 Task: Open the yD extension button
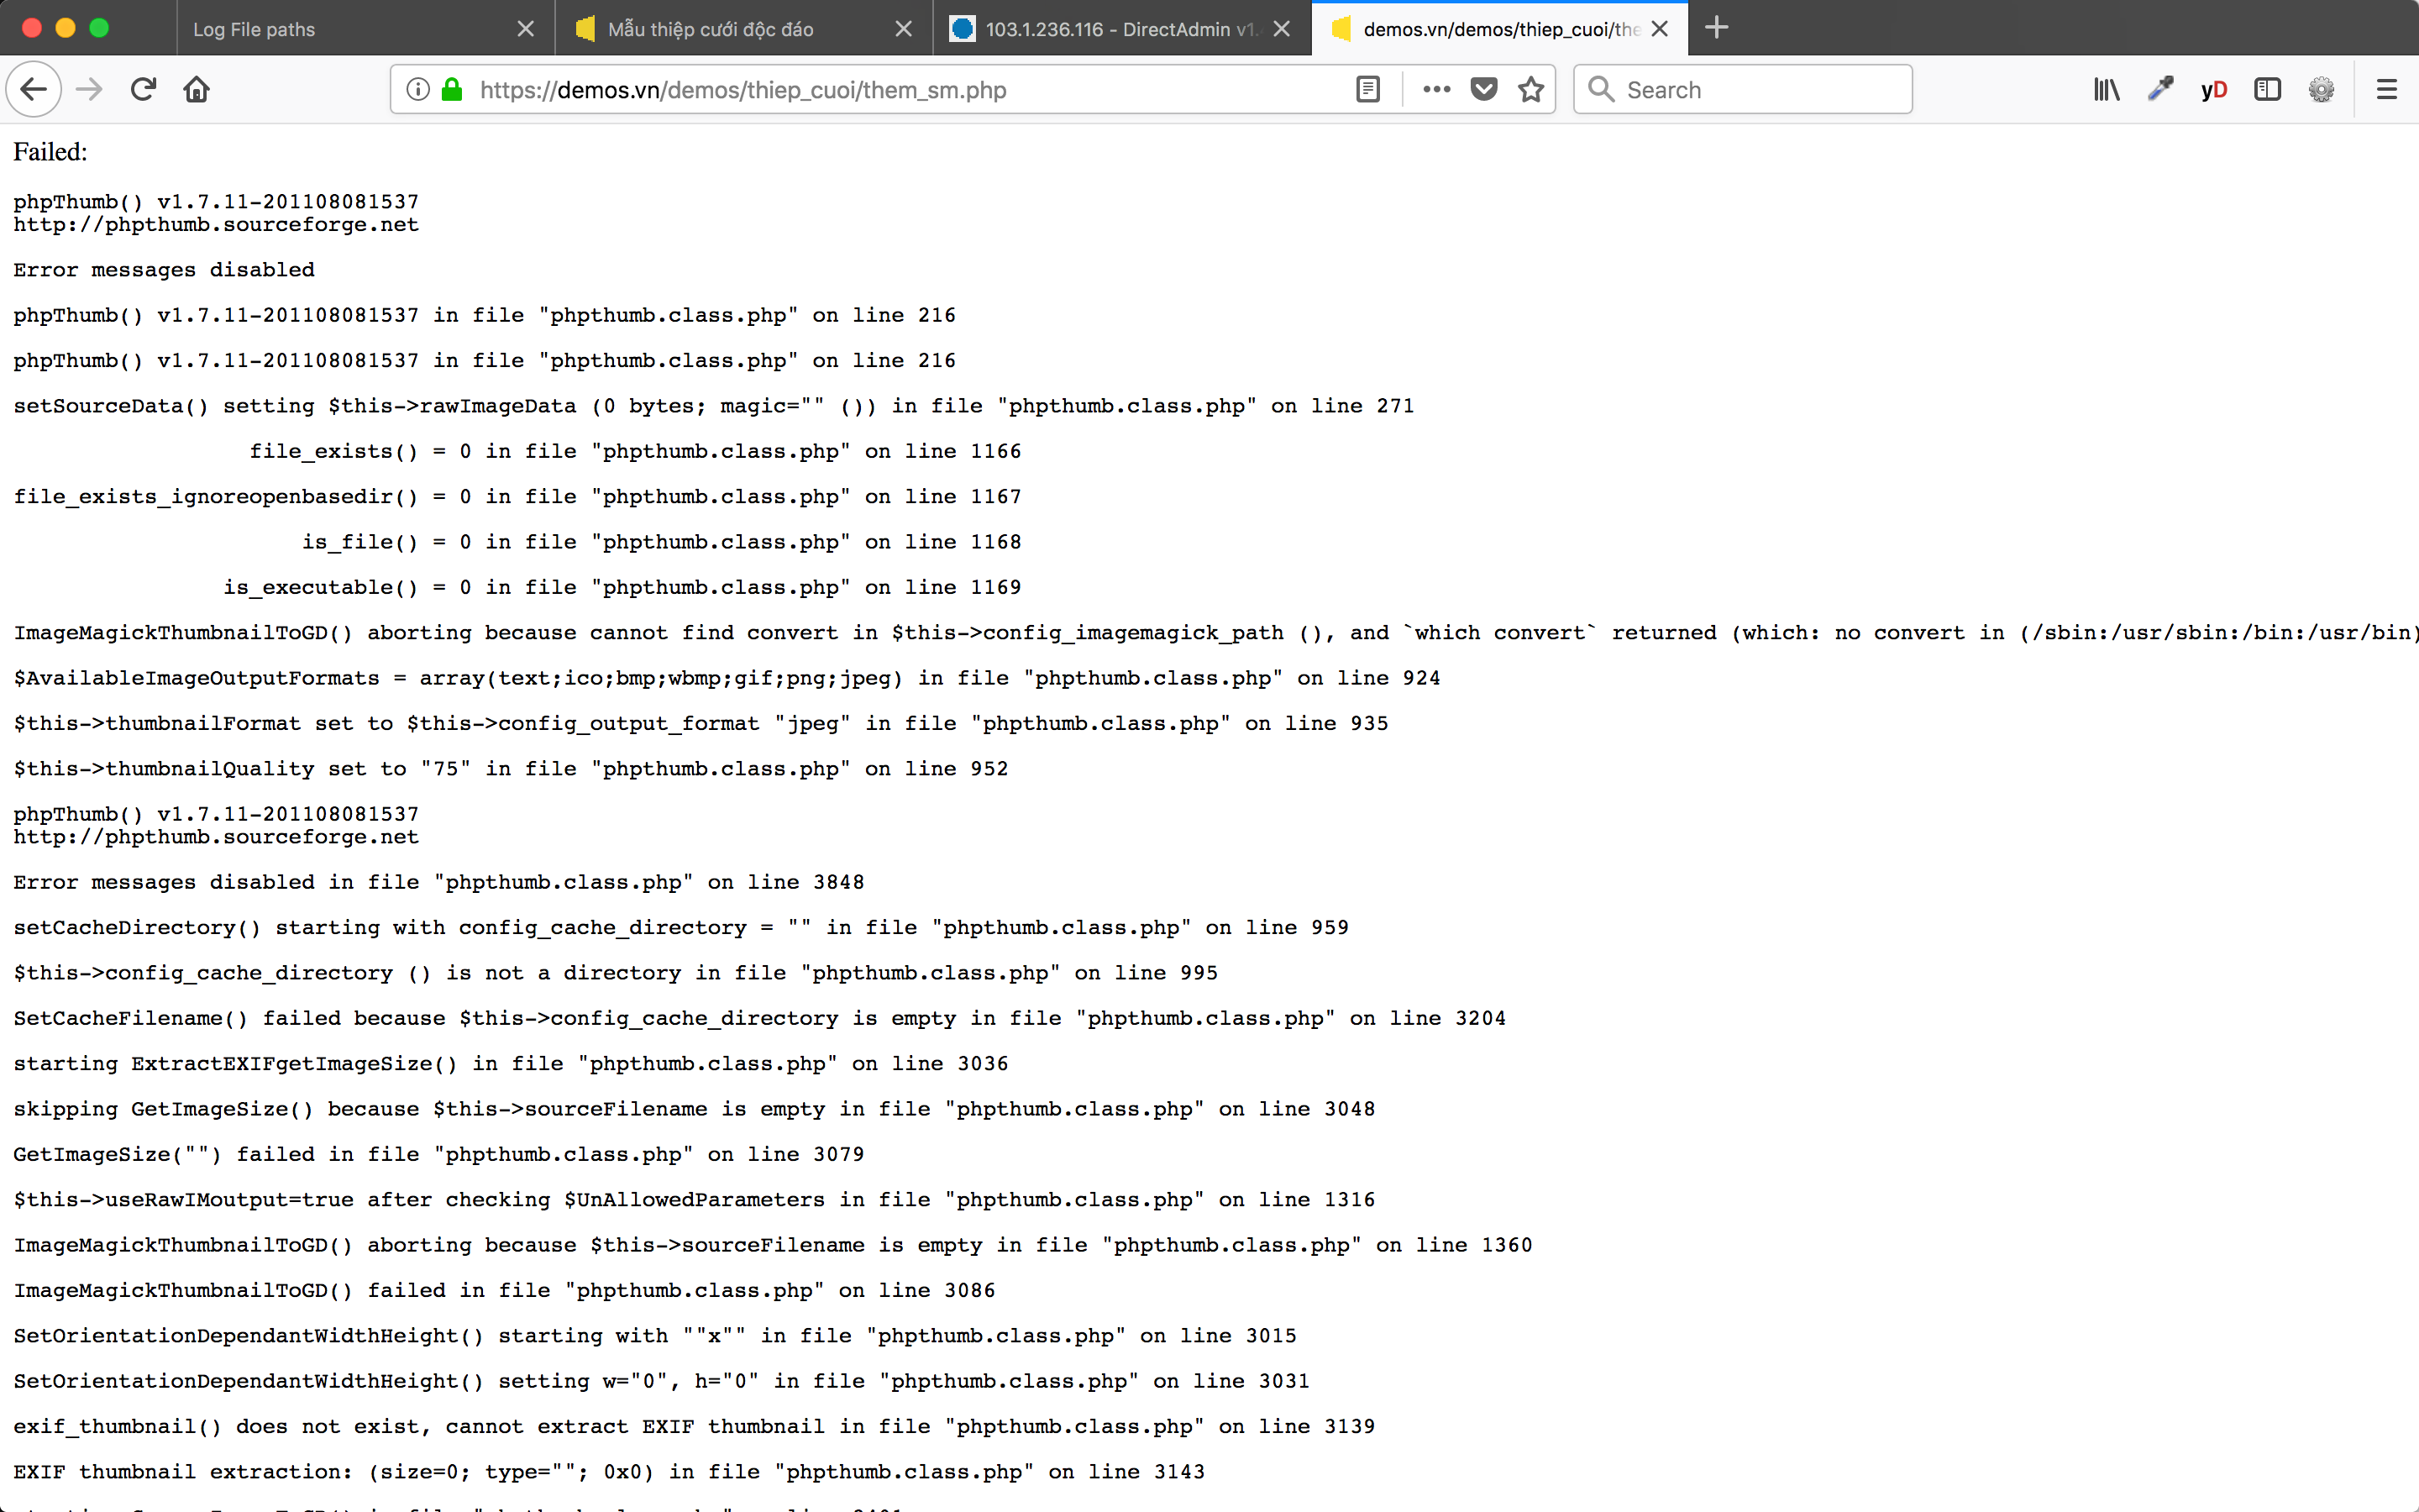(x=2214, y=90)
